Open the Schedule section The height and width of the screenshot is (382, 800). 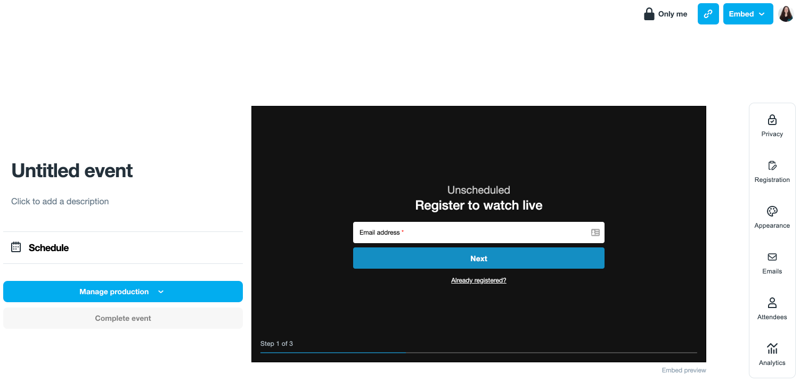point(49,248)
